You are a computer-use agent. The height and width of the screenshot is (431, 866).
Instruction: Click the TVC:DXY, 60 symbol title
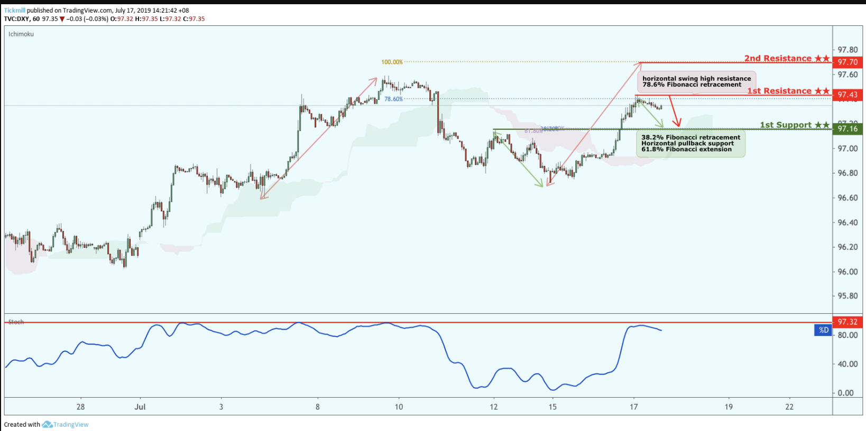(22, 18)
